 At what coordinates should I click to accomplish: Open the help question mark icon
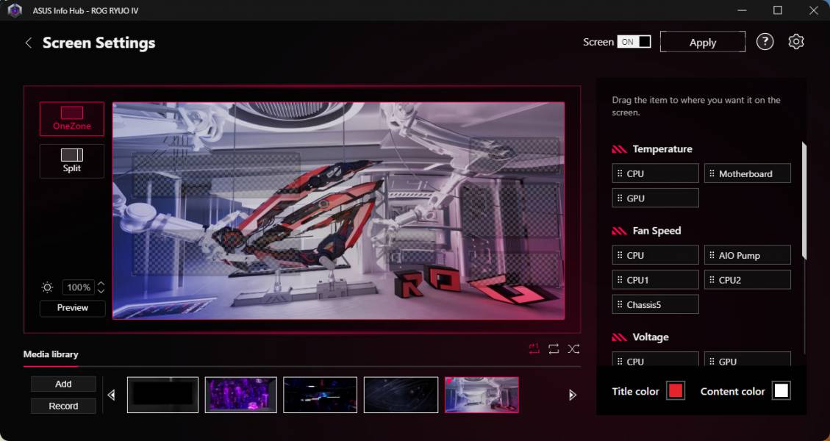pyautogui.click(x=765, y=41)
